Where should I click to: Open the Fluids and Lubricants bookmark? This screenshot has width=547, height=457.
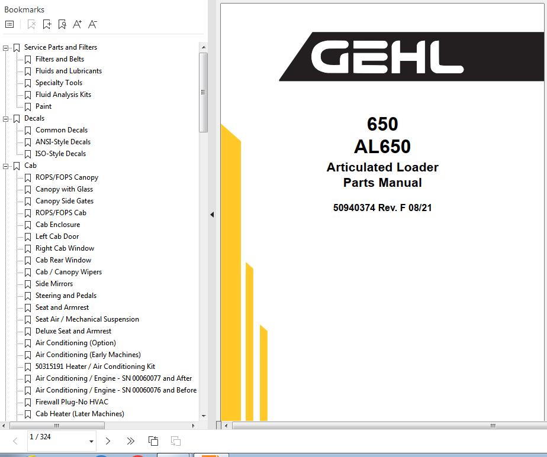point(69,71)
